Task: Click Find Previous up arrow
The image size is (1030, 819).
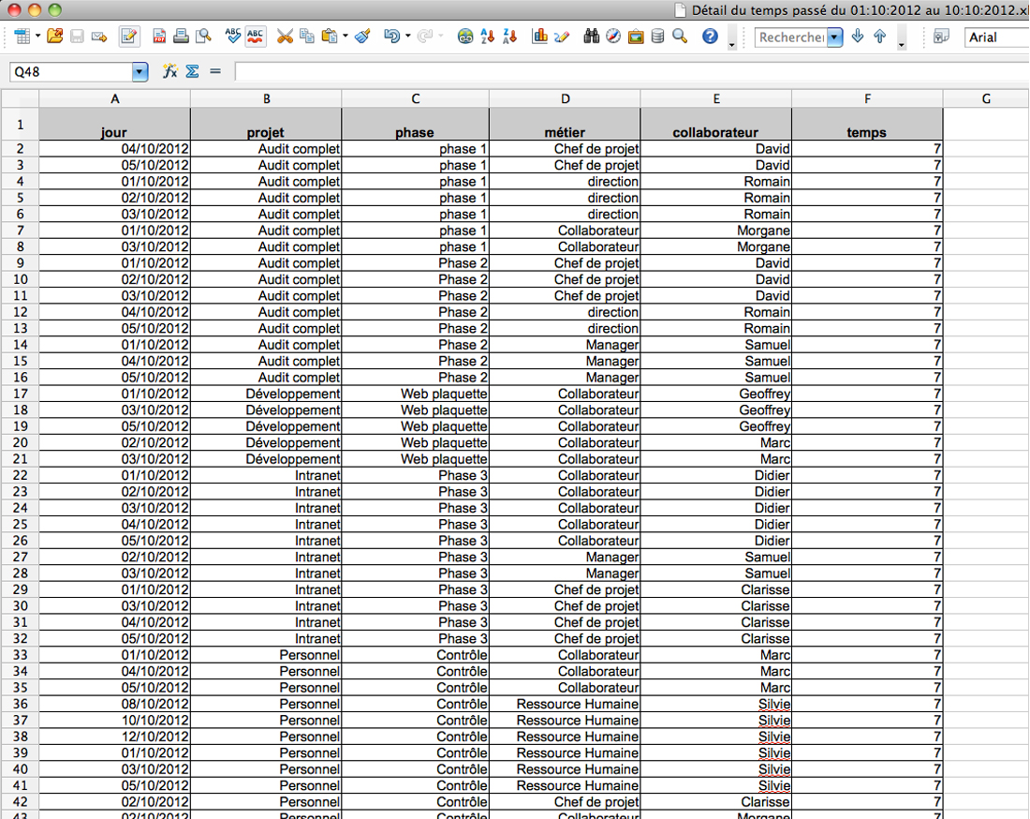Action: point(879,37)
